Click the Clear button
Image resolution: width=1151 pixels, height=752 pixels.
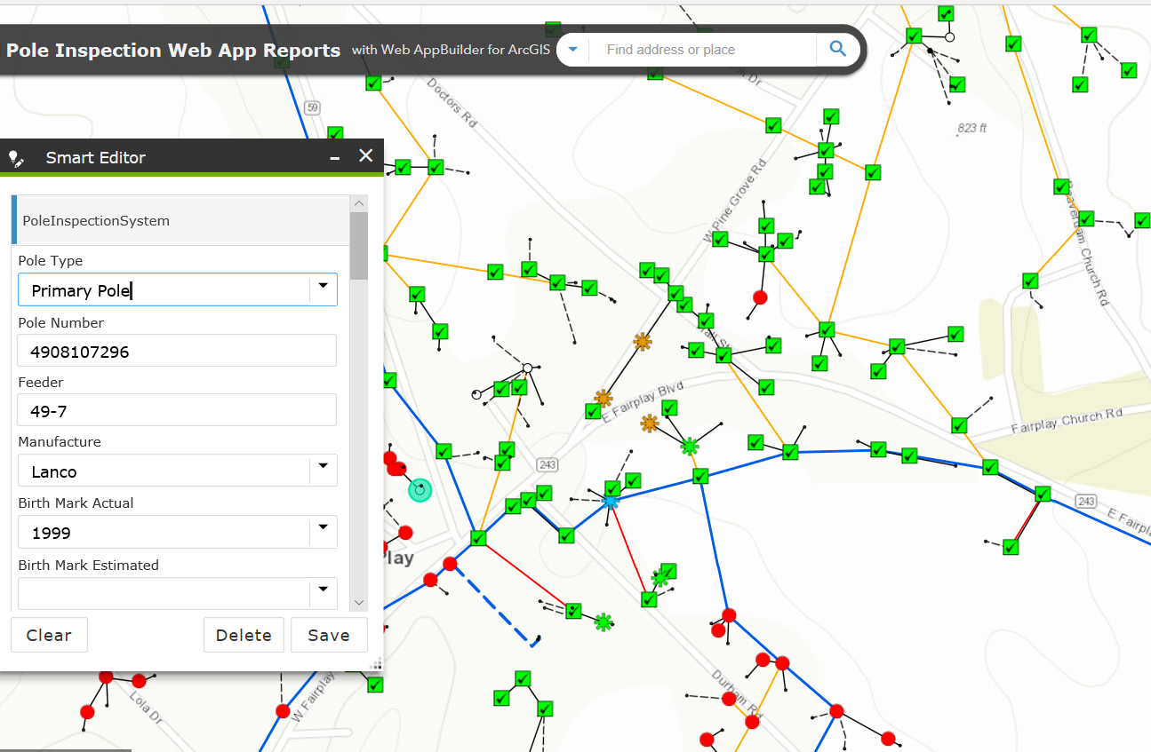pos(49,635)
